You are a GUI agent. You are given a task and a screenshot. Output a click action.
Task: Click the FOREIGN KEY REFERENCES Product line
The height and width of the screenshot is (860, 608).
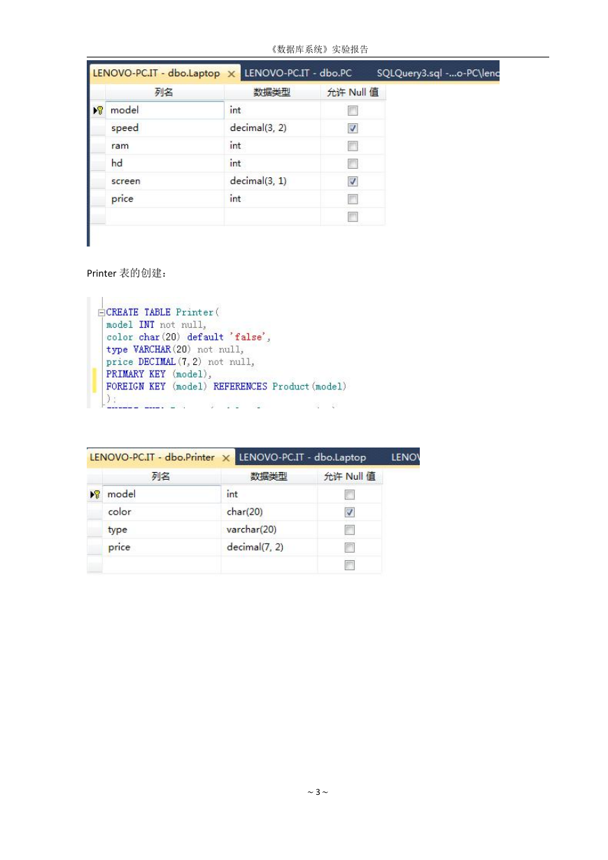coord(226,387)
